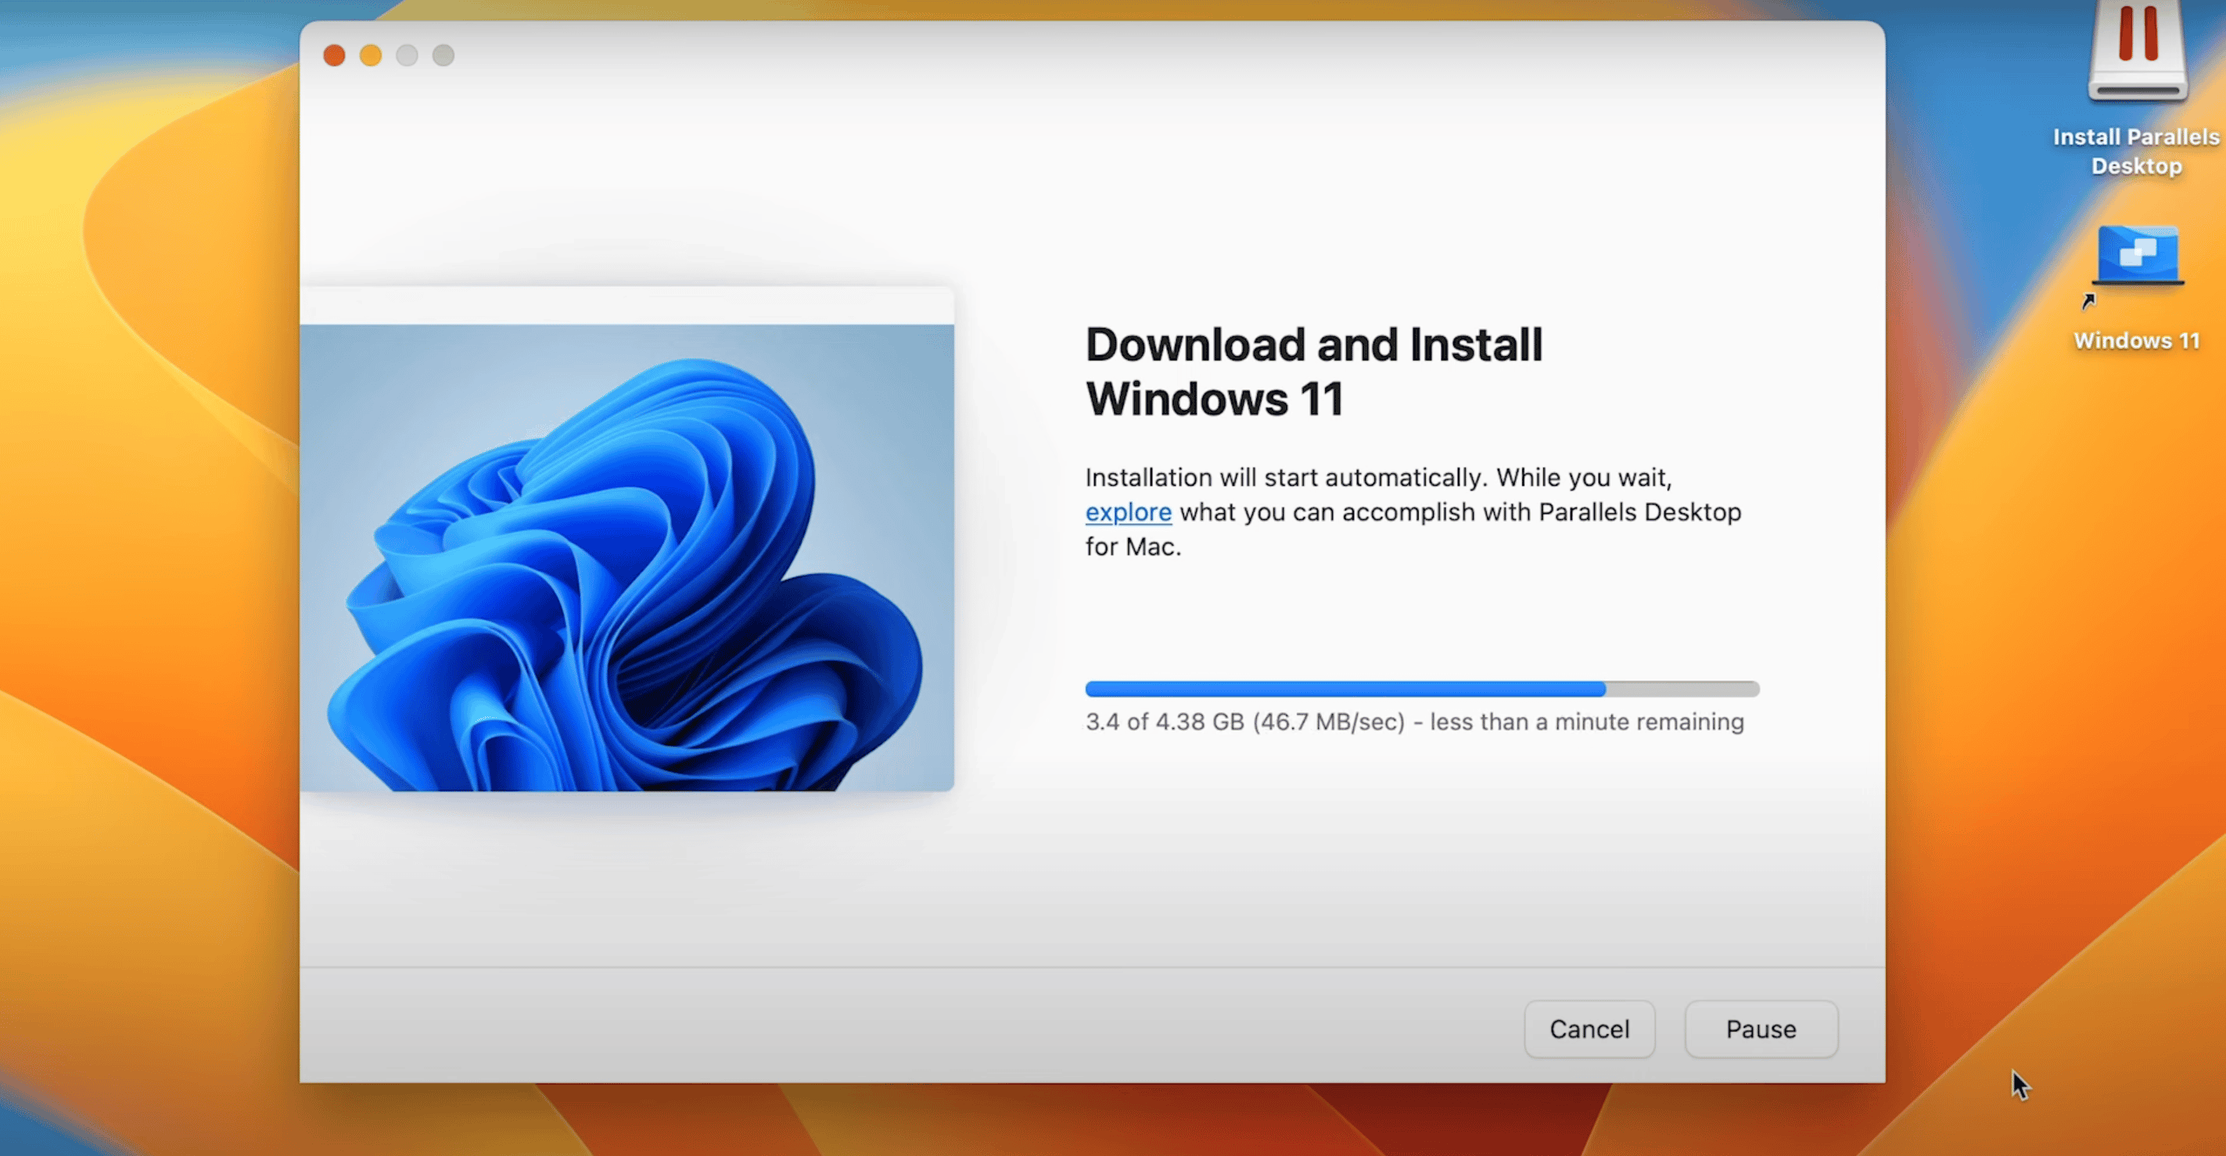The image size is (2226, 1156).
Task: Click the Install Parallels Desktop icon label
Action: (2136, 151)
